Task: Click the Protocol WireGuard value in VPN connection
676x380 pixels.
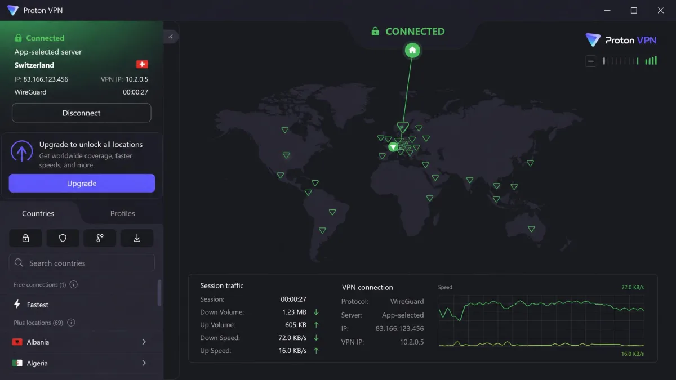Action: click(x=407, y=302)
